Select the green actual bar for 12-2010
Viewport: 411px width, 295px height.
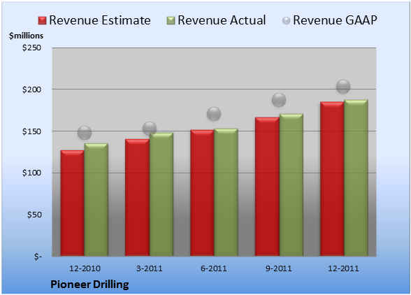click(x=96, y=199)
